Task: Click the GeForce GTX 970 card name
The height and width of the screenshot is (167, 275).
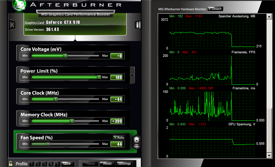Action: pyautogui.click(x=63, y=22)
